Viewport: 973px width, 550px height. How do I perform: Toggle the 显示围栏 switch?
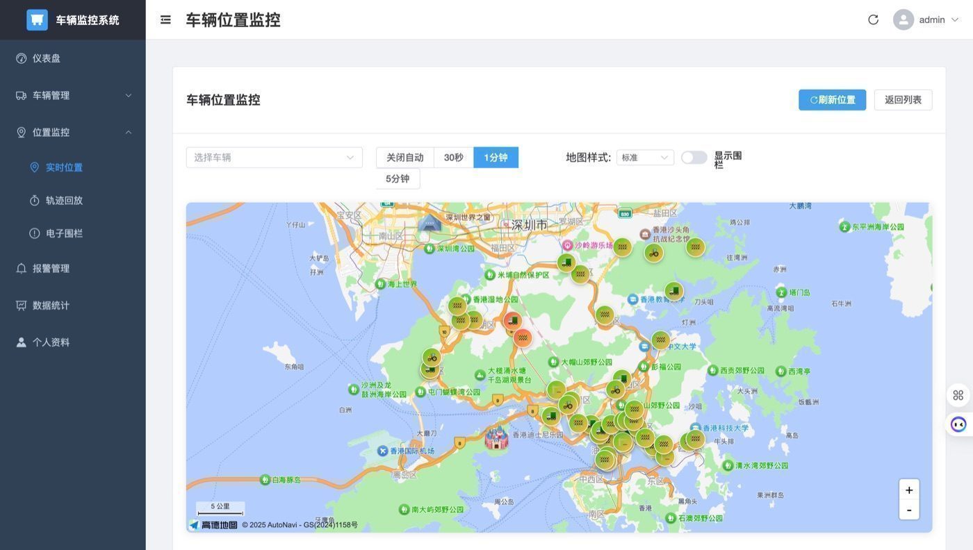(694, 158)
